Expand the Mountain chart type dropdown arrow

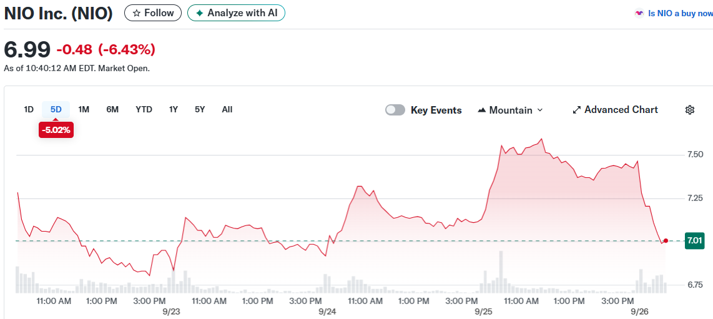point(540,110)
